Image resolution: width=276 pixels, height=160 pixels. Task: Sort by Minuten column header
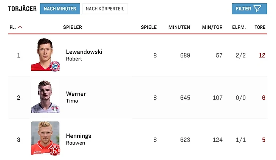pos(179,27)
